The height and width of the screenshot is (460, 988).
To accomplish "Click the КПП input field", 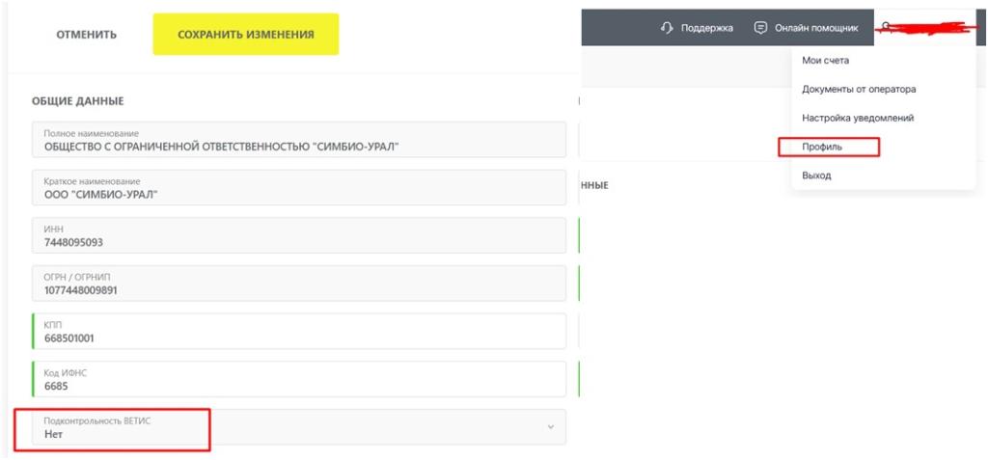I will [x=299, y=332].
